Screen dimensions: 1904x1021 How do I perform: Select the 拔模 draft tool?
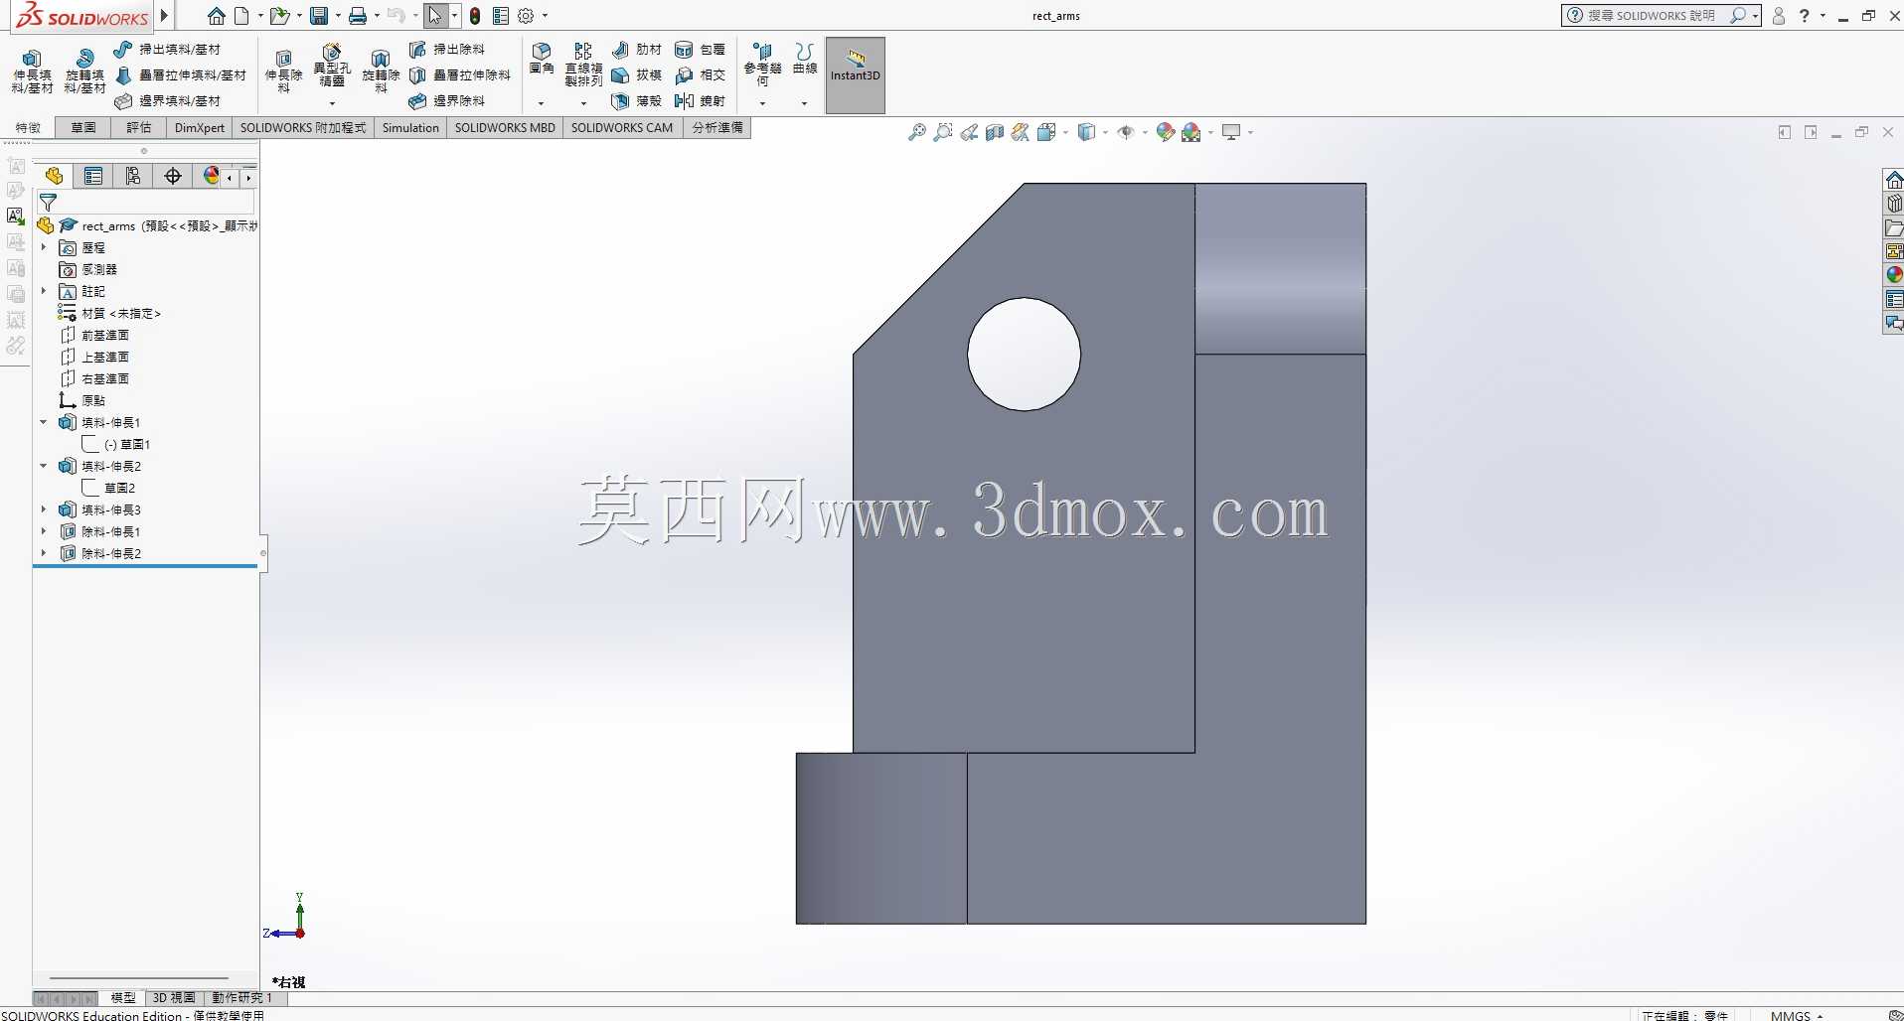pos(637,75)
